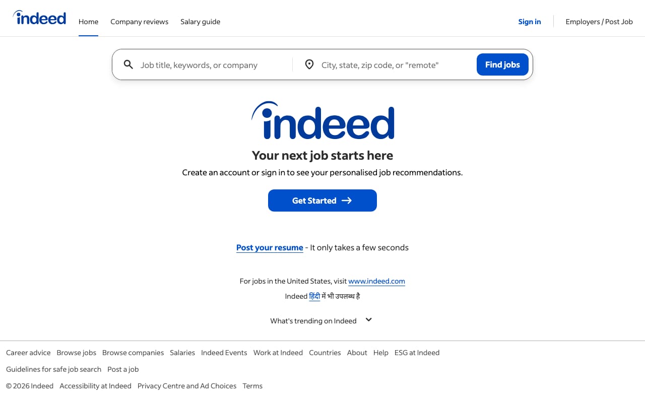Image resolution: width=645 pixels, height=403 pixels.
Task: Focus the city, state, zip code field
Action: [393, 65]
